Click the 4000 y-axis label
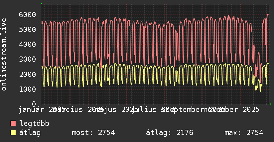The image size is (274, 142). click(28, 45)
